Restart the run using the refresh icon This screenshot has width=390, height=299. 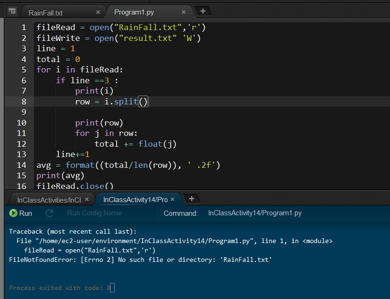[x=50, y=213]
